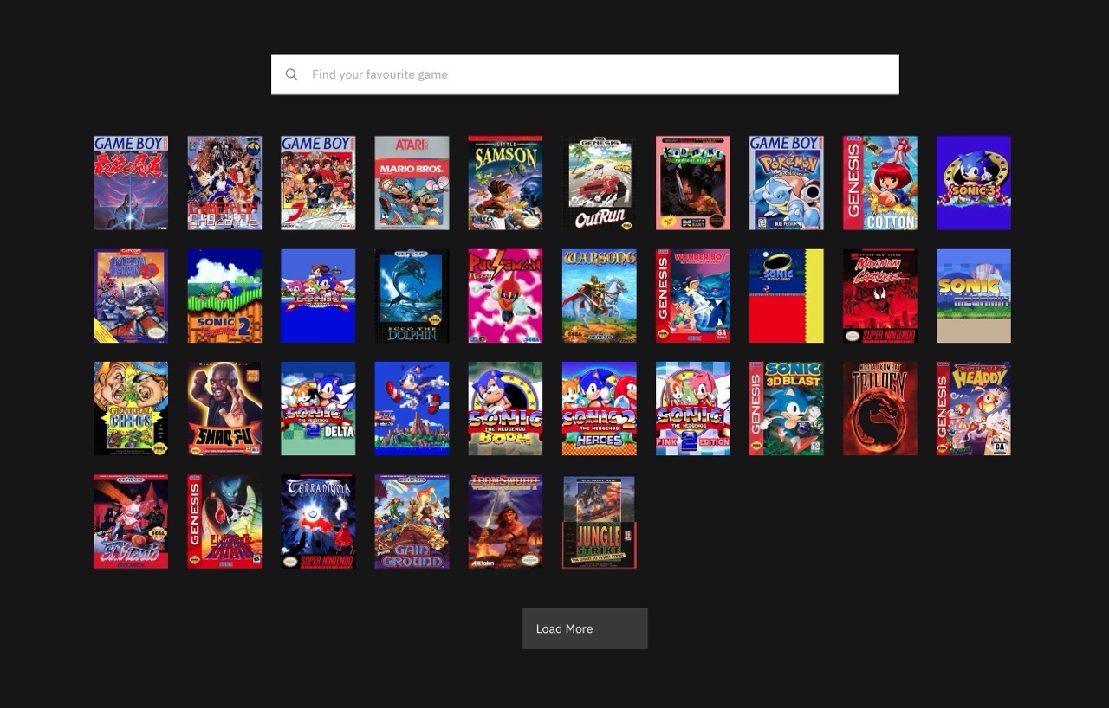The image size is (1109, 708).
Task: Choose the Genesis Wonder Boy cover
Action: pos(693,296)
